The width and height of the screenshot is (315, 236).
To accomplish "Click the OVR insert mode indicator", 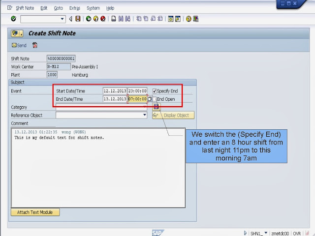I will point(297,234).
